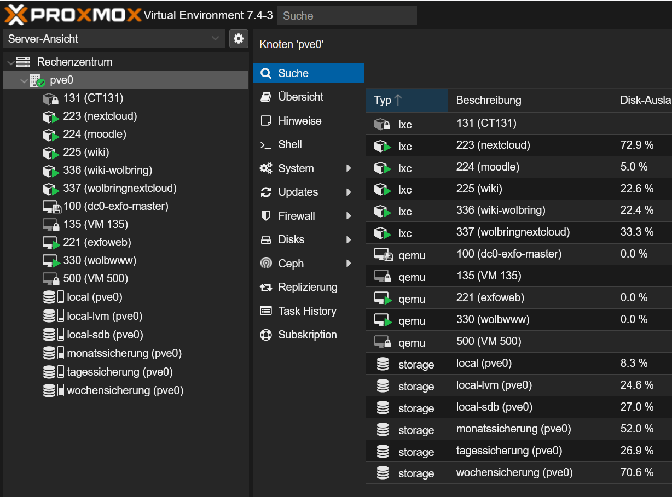
Task: Open the Hinweise menu item
Action: [309, 121]
